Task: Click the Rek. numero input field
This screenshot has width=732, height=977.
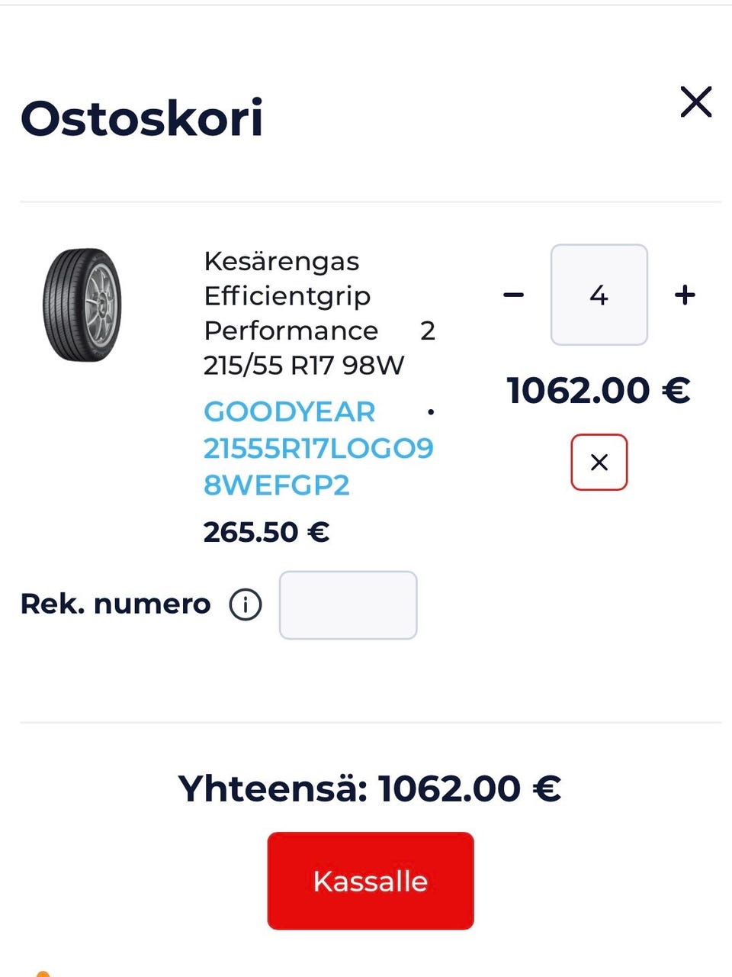Action: [348, 605]
